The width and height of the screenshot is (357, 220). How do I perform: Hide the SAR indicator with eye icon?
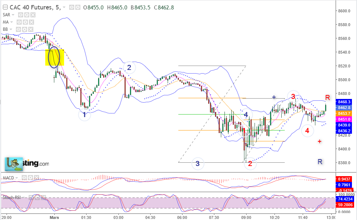(x=21, y=15)
